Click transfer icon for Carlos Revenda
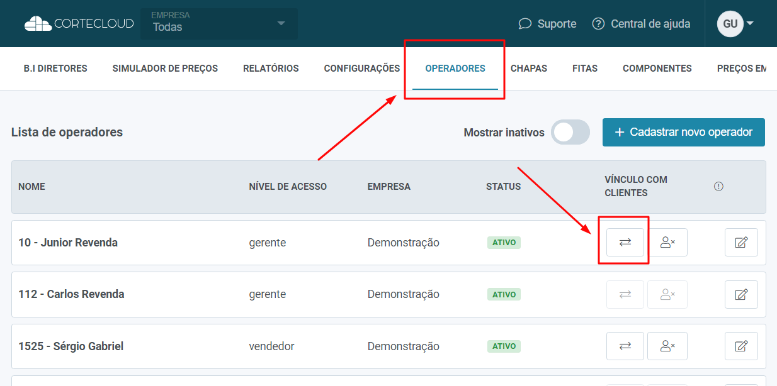 point(625,294)
